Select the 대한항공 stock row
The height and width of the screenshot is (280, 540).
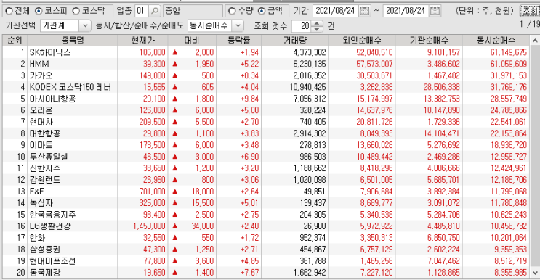(266, 133)
